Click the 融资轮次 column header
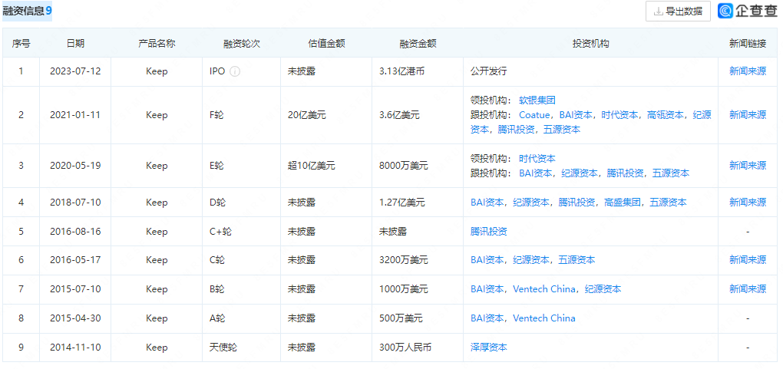The height and width of the screenshot is (369, 783). coord(242,44)
